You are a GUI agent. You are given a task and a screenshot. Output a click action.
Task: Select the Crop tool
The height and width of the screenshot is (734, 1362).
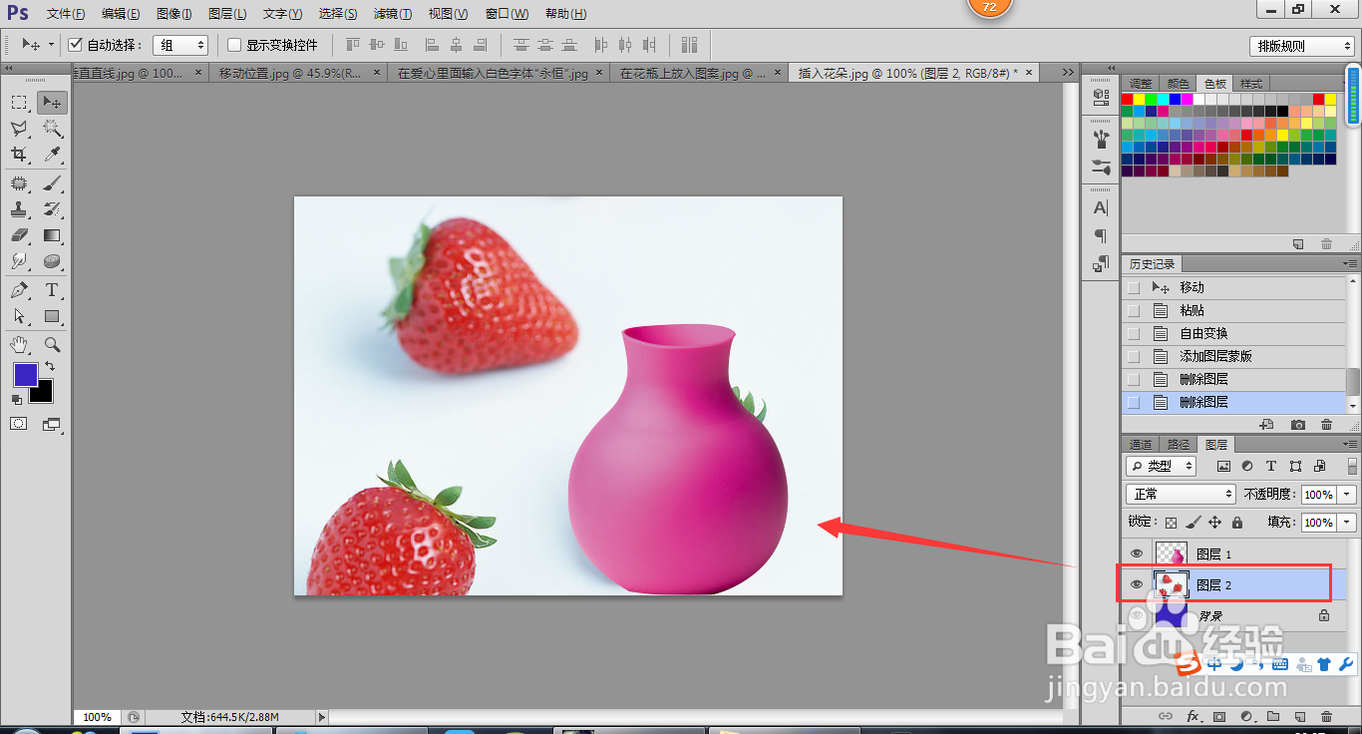click(19, 155)
